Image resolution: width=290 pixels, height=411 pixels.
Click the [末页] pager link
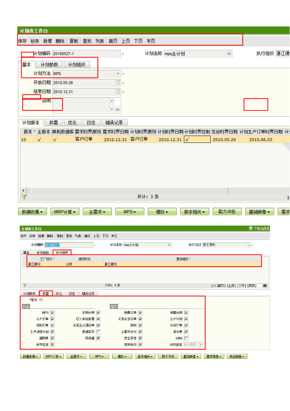(252, 285)
